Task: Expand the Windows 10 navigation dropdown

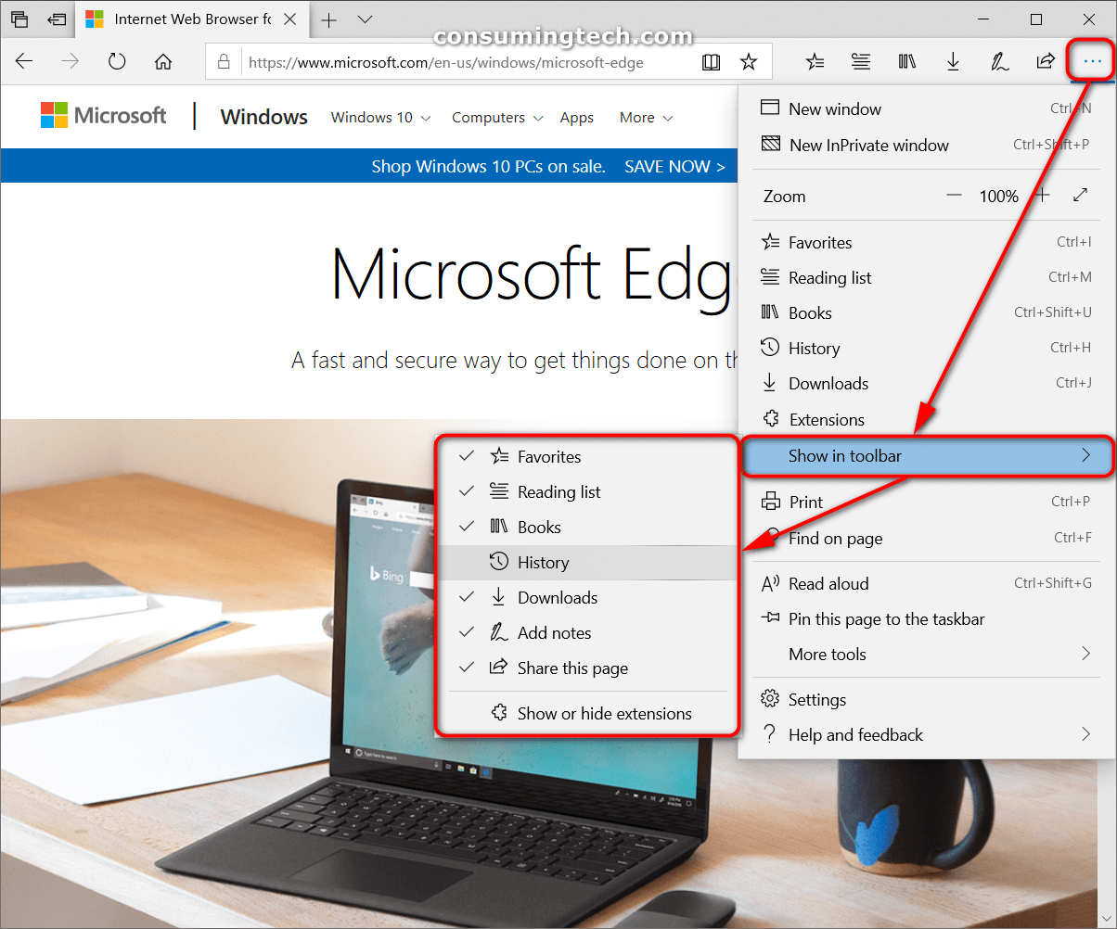Action: 380,118
